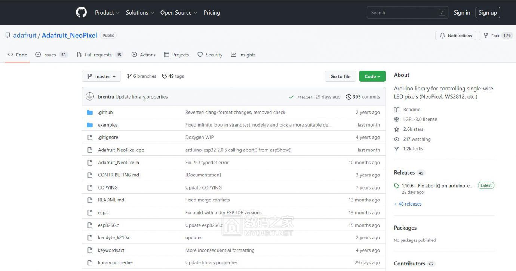This screenshot has width=516, height=271.
Task: Open the green Code dropdown button
Action: [372, 76]
